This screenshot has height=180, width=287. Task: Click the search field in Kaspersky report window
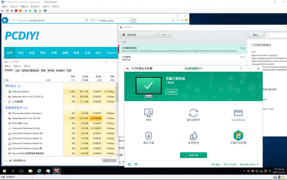click(277, 35)
